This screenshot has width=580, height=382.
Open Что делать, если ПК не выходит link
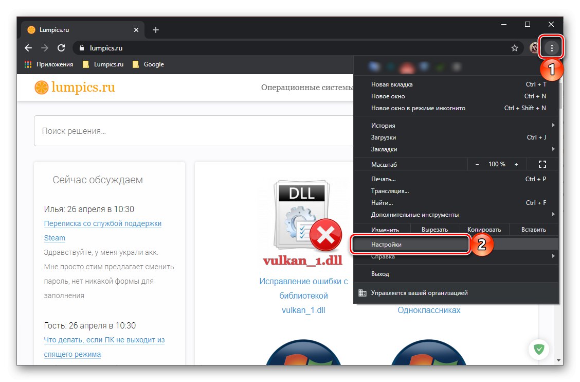pyautogui.click(x=104, y=347)
